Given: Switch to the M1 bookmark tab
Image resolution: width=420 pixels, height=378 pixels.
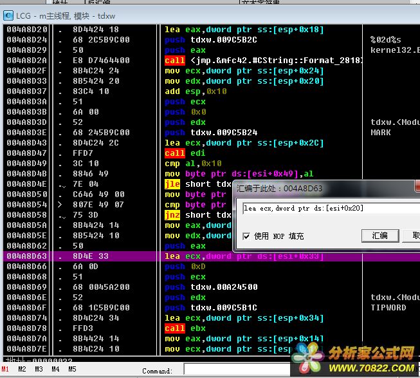Looking at the screenshot, I should pyautogui.click(x=5, y=369).
